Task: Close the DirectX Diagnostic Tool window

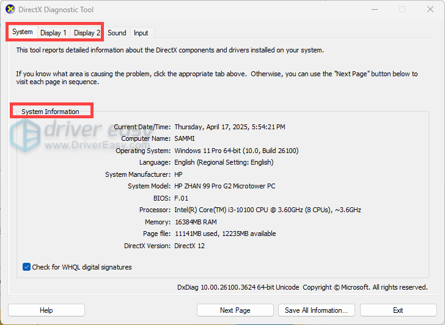Action: [429, 10]
